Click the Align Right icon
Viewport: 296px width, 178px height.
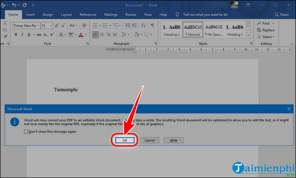(109, 35)
